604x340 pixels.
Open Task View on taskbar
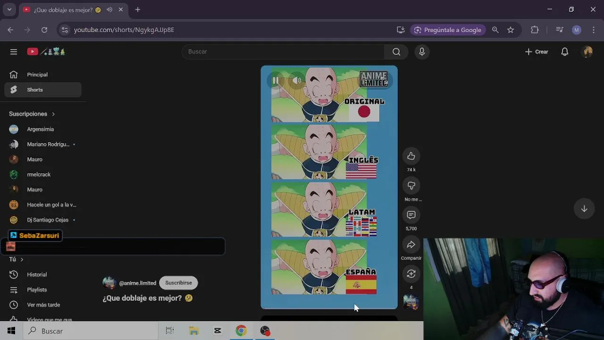pos(170,331)
